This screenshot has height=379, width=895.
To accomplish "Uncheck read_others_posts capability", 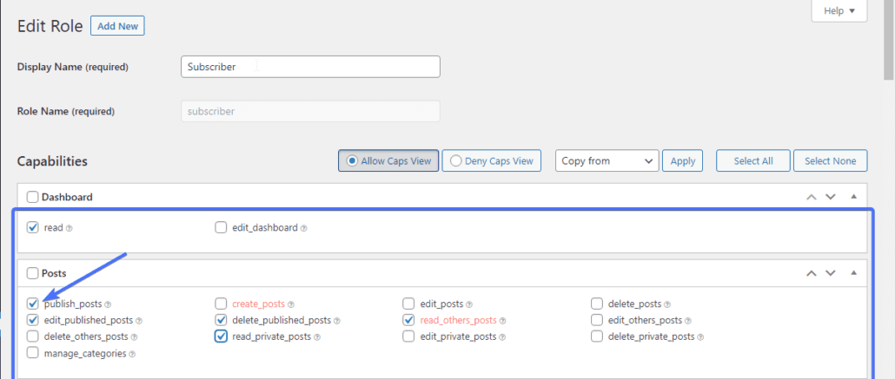I will click(x=408, y=320).
